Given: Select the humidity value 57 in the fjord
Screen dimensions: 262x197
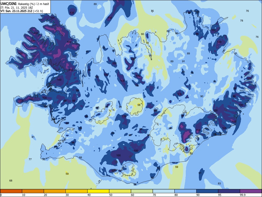Looking at the screenshot, I should pos(148,43).
